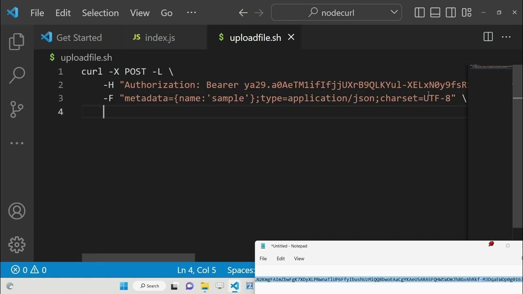The image size is (523, 294).
Task: Open the Selection menu
Action: click(x=100, y=13)
